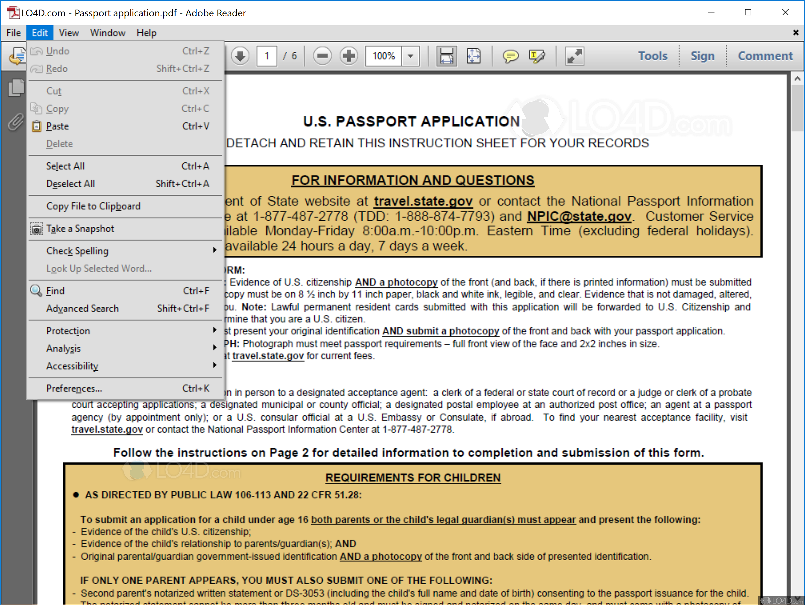
Task: Follow the NPIC@state.gov email link
Action: [579, 216]
